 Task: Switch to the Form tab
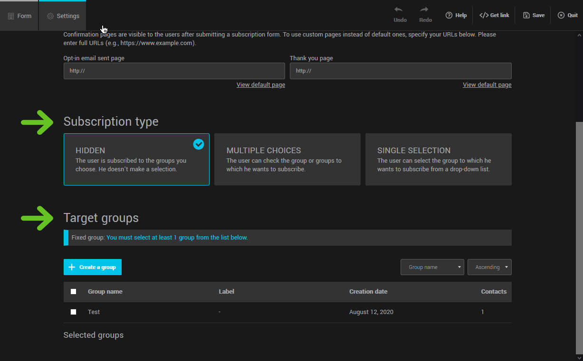19,16
